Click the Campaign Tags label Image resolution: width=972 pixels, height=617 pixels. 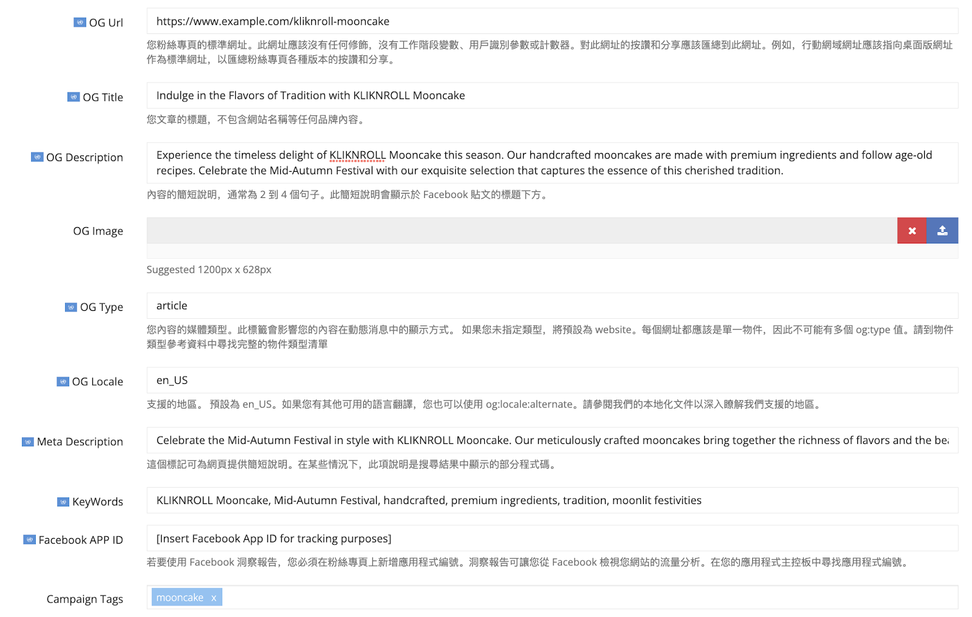(85, 599)
